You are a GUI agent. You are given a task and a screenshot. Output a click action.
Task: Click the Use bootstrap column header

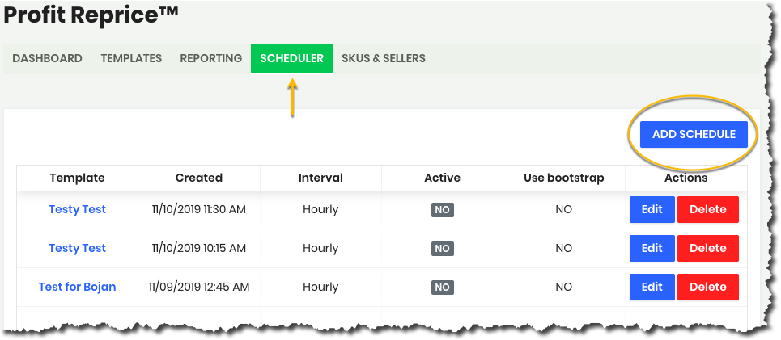tap(564, 178)
